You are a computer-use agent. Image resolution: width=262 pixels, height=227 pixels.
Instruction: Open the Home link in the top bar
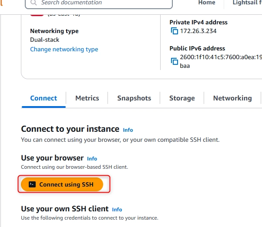(x=207, y=3)
